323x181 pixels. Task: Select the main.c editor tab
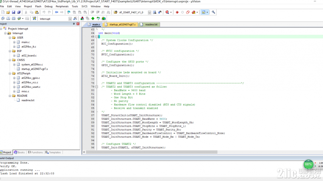[94, 24]
